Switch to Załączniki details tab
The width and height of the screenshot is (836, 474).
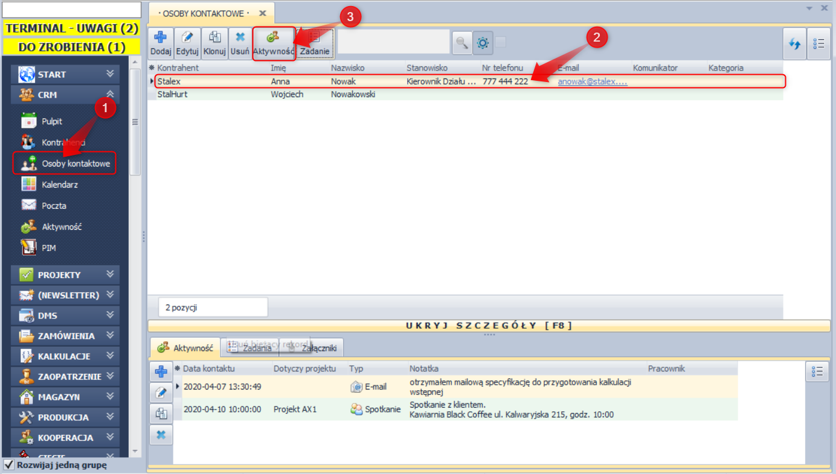pyautogui.click(x=311, y=348)
